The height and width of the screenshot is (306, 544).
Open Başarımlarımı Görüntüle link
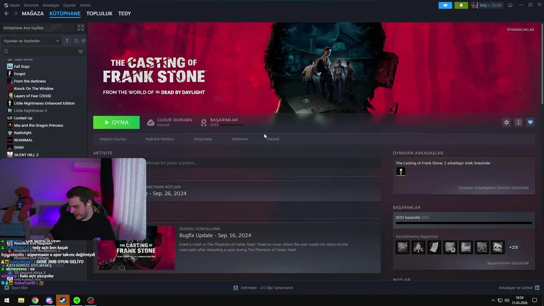click(x=508, y=263)
